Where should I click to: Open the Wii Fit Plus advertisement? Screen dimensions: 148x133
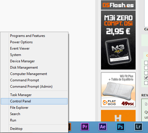[118, 90]
